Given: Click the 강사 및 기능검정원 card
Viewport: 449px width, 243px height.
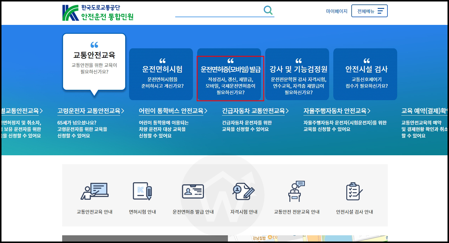Looking at the screenshot, I should coord(297,74).
